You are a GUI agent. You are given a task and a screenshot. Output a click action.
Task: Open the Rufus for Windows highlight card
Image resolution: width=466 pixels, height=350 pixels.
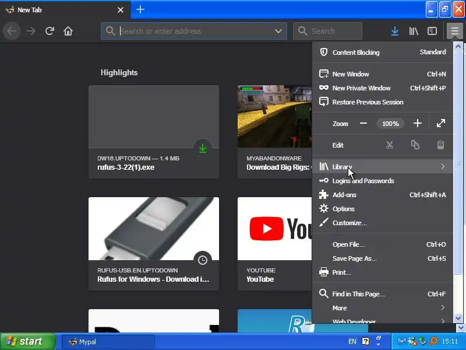coord(154,244)
